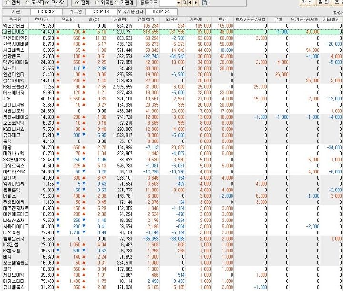Select the 파인디지털 stock row
The image size is (343, 291).
point(172,105)
